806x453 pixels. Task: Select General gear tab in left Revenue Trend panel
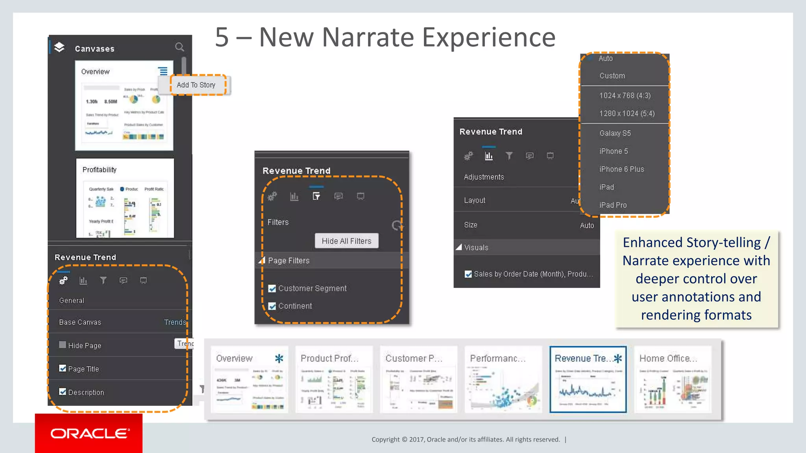click(x=63, y=280)
